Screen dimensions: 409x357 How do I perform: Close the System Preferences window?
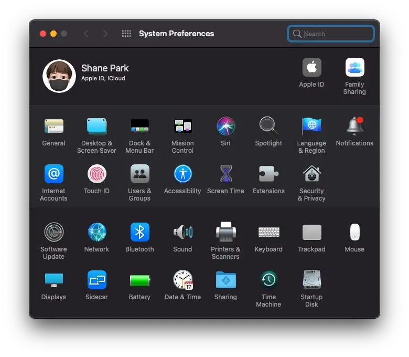tap(43, 34)
